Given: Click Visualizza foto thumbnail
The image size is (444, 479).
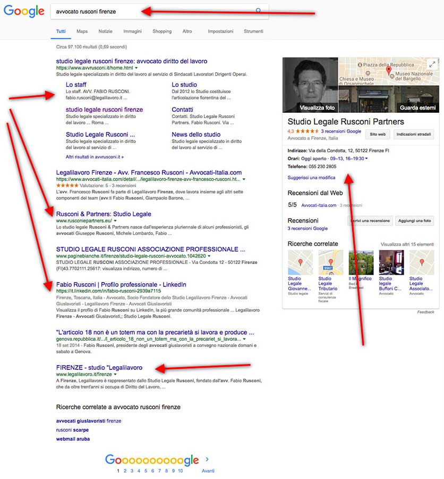Looking at the screenshot, I should 310,85.
